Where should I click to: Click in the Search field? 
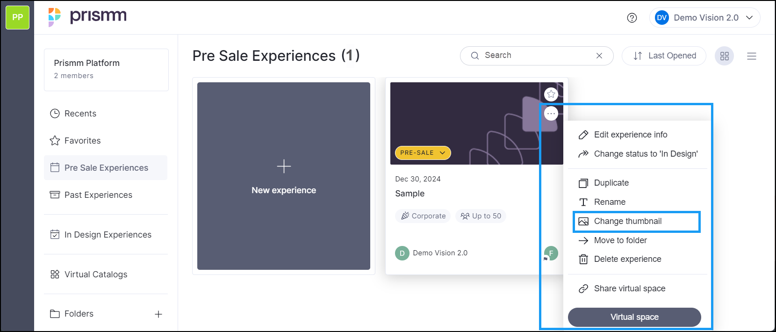[x=537, y=56]
